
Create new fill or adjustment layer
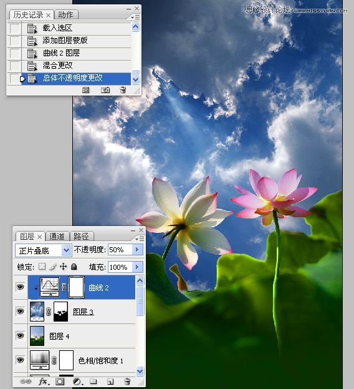tap(77, 382)
